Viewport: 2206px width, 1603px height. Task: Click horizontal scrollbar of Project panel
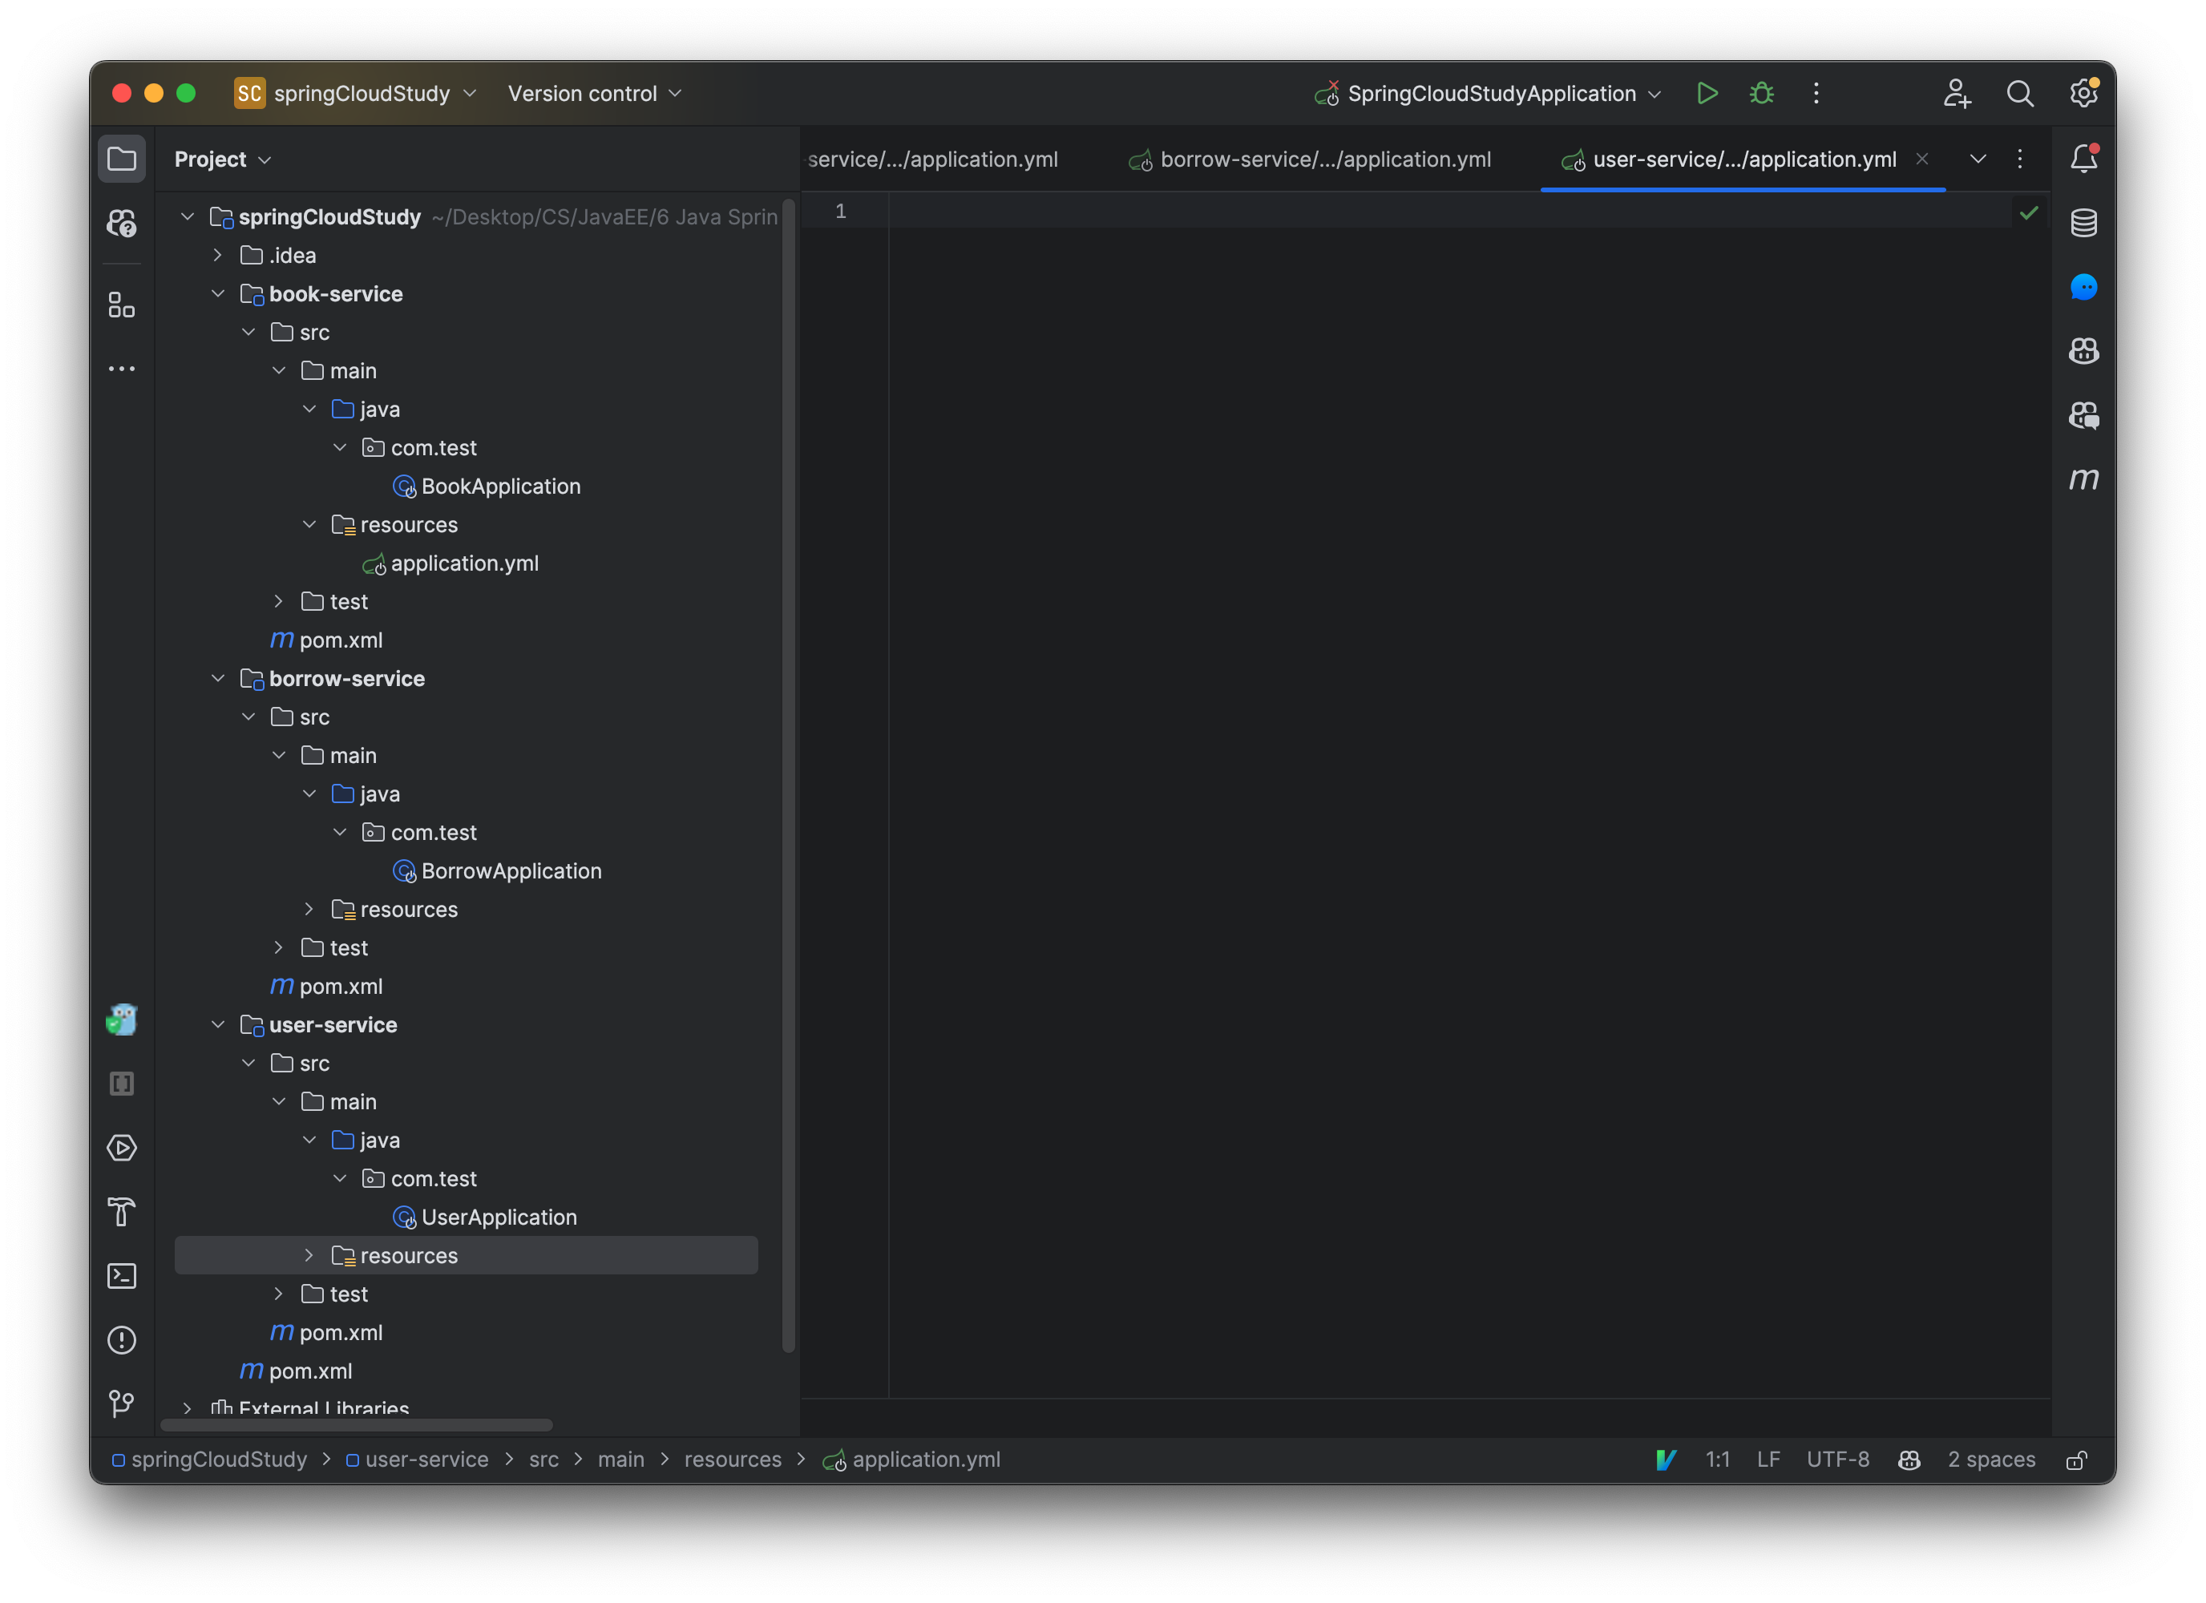tap(356, 1425)
